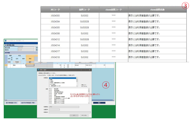
Task: Open unit dropdown in first row
Action: tap(68, 65)
